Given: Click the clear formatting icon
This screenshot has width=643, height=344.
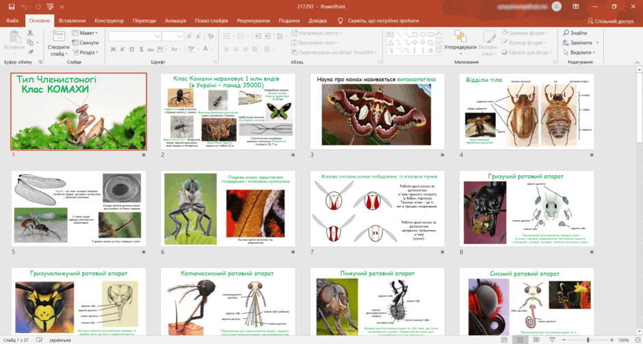Looking at the screenshot, I should pos(211,36).
